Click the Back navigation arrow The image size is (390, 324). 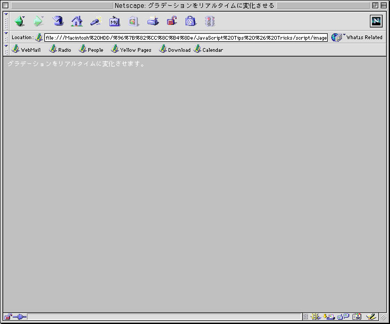20,21
